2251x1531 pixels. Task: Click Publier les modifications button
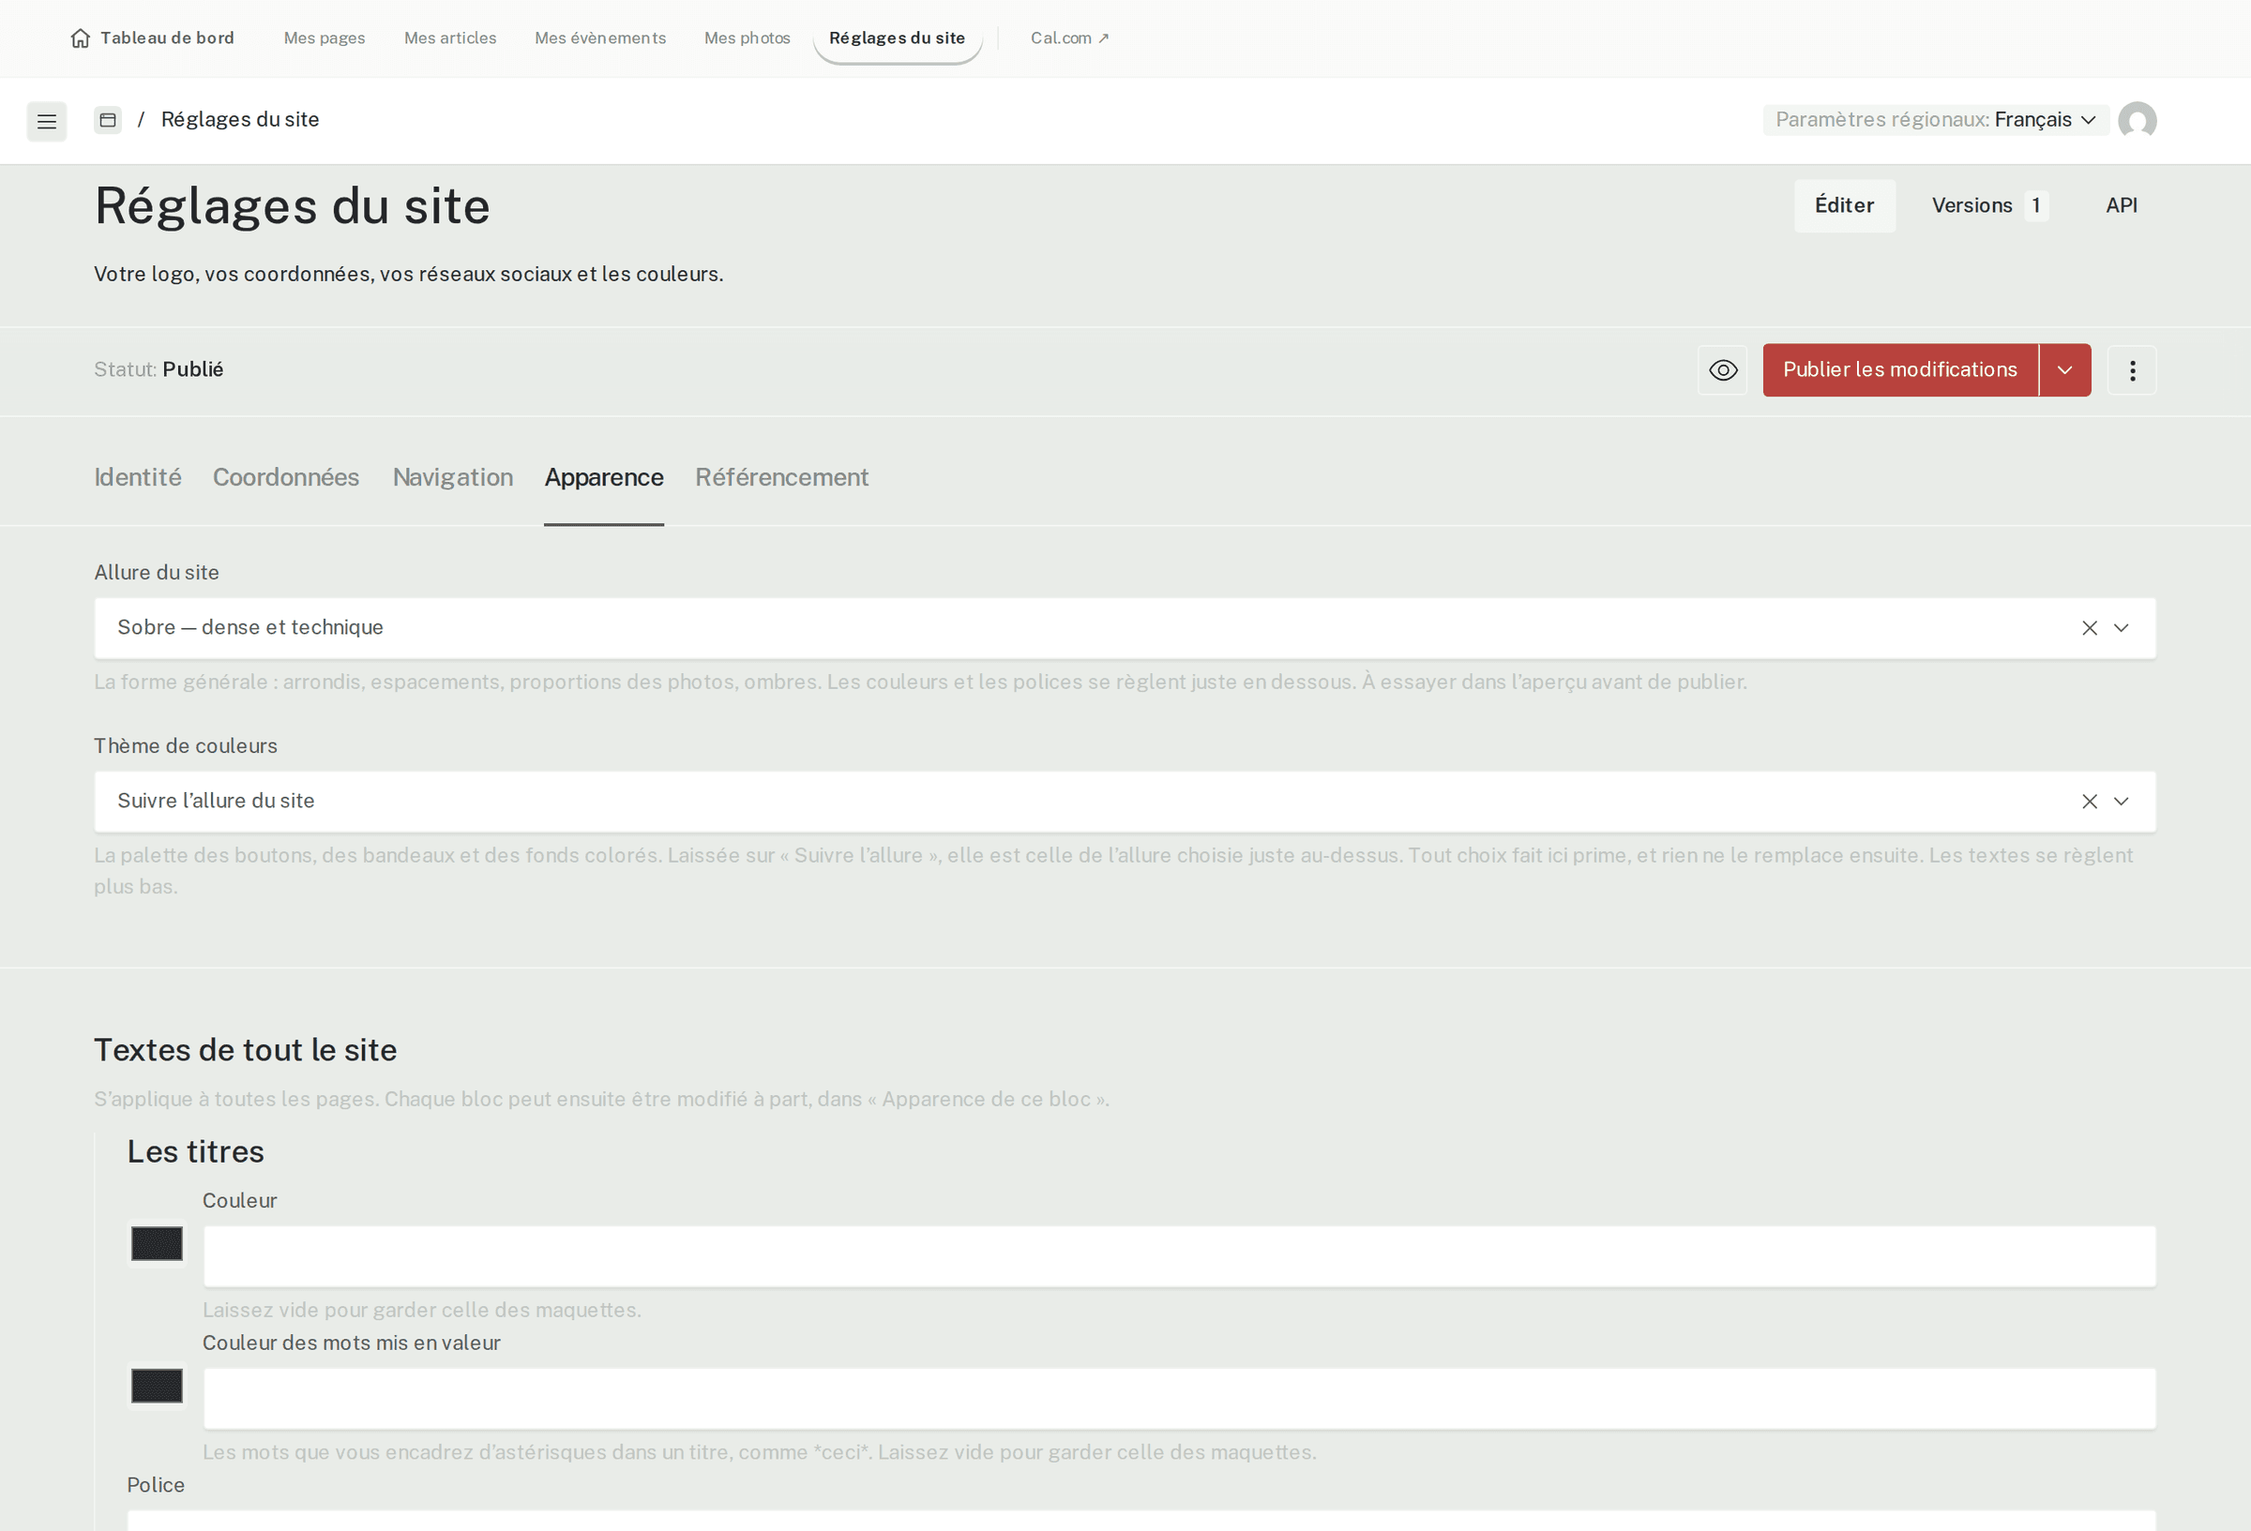point(1899,370)
